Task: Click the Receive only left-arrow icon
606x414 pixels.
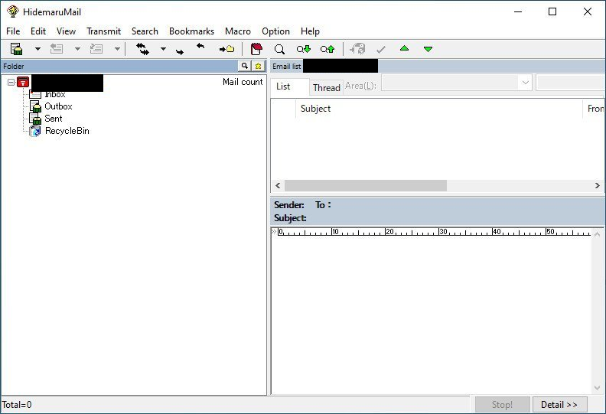Action: coord(200,47)
